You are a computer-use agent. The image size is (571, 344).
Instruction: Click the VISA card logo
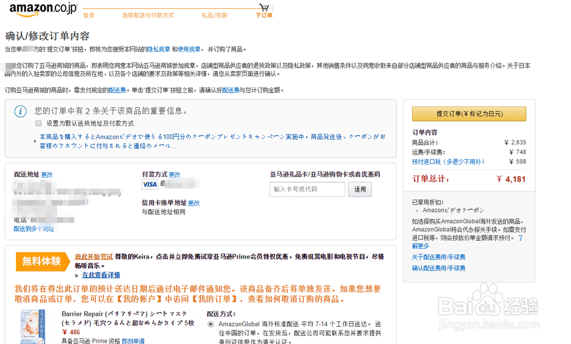(x=150, y=185)
